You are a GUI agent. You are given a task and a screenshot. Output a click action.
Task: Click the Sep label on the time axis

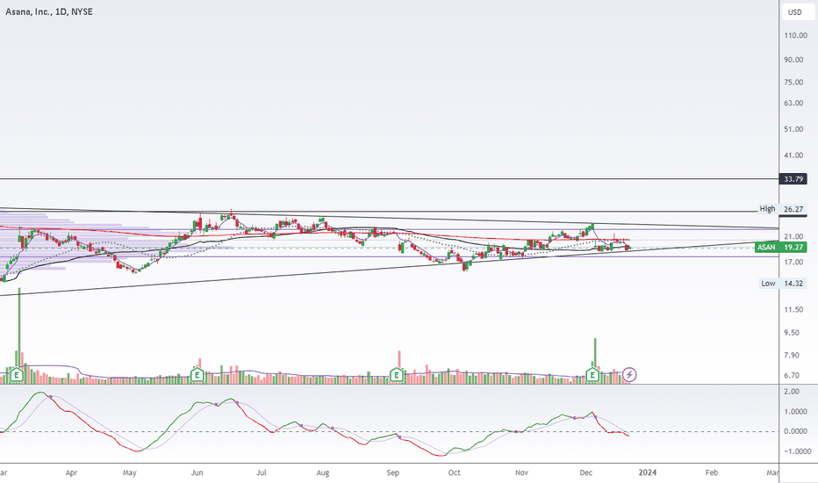pyautogui.click(x=393, y=472)
